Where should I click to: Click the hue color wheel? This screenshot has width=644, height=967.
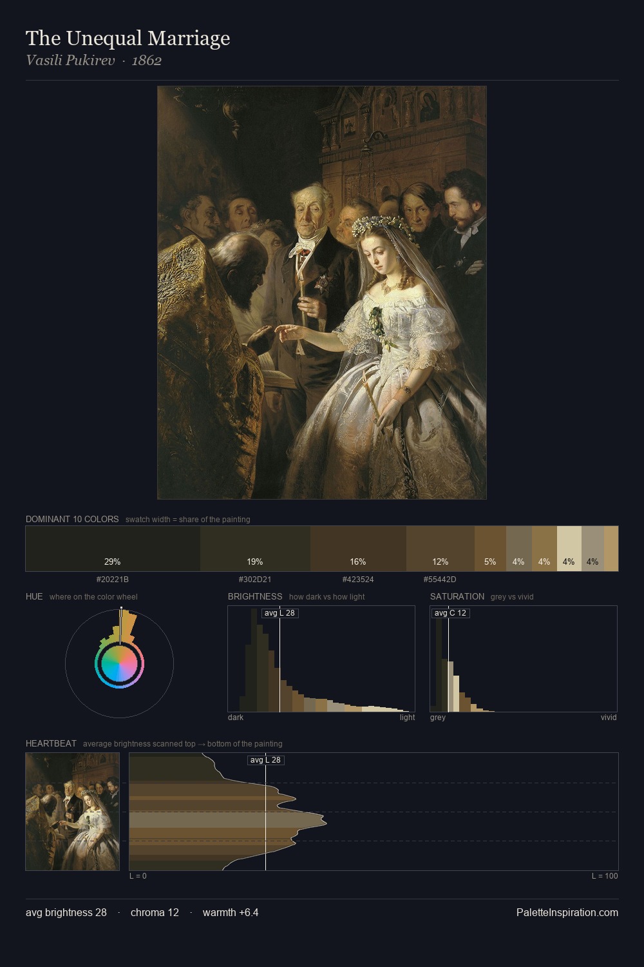tap(119, 663)
